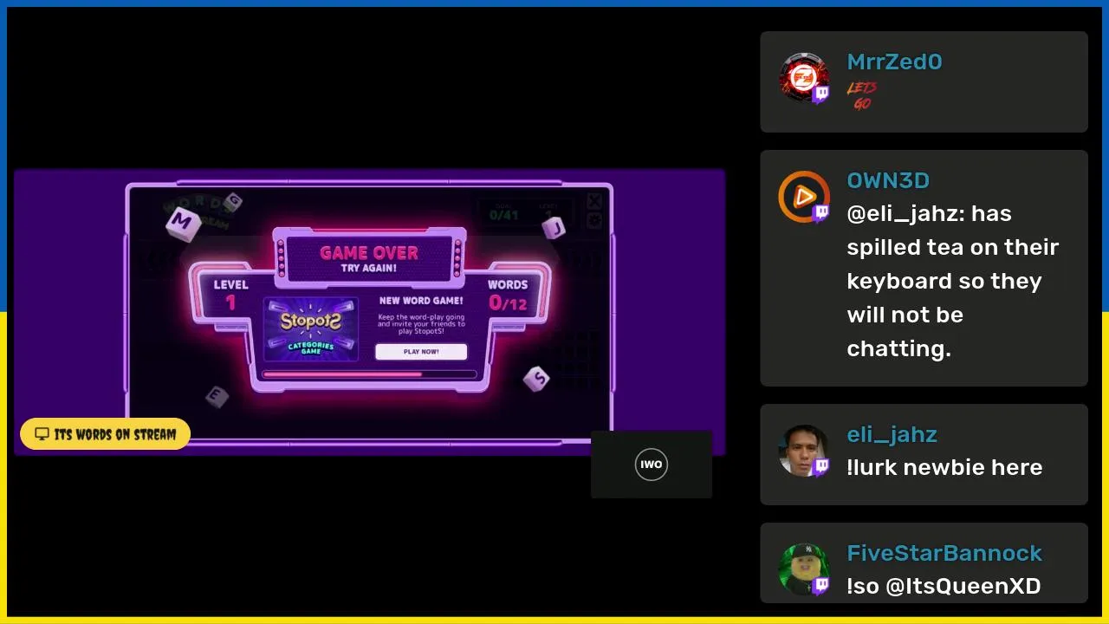The image size is (1109, 624).
Task: Click the floating S letter cube
Action: 536,379
